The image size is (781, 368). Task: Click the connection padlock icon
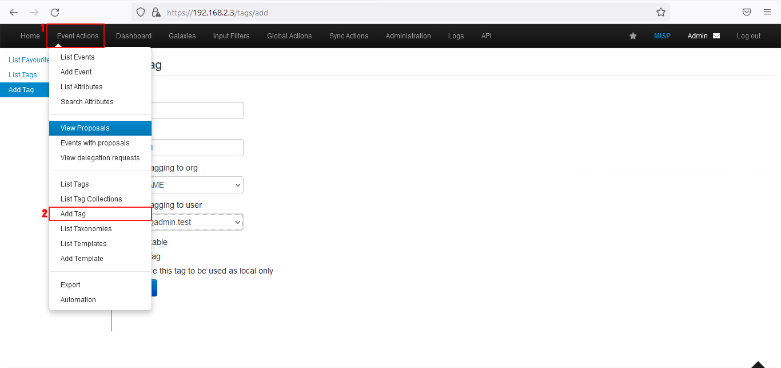(156, 12)
